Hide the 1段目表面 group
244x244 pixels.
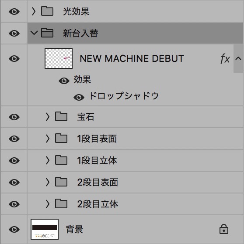pyautogui.click(x=14, y=139)
